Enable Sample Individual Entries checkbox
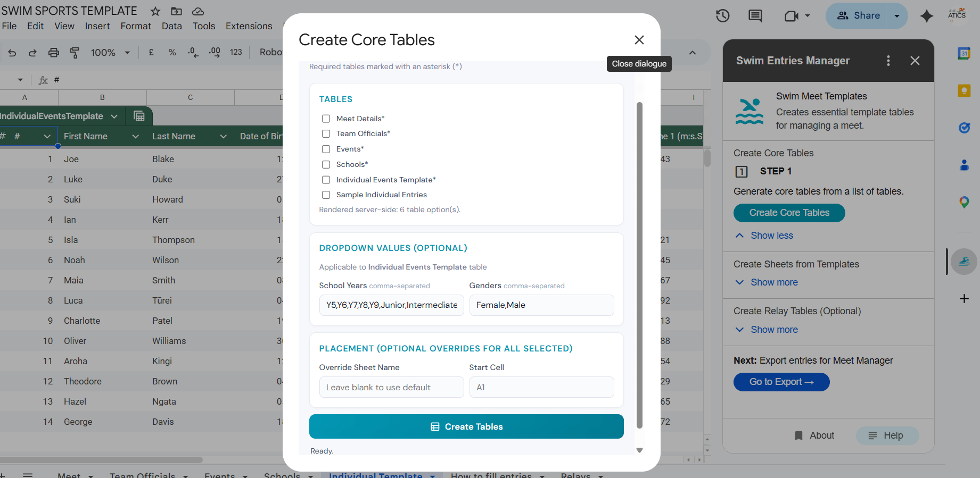 [x=326, y=195]
